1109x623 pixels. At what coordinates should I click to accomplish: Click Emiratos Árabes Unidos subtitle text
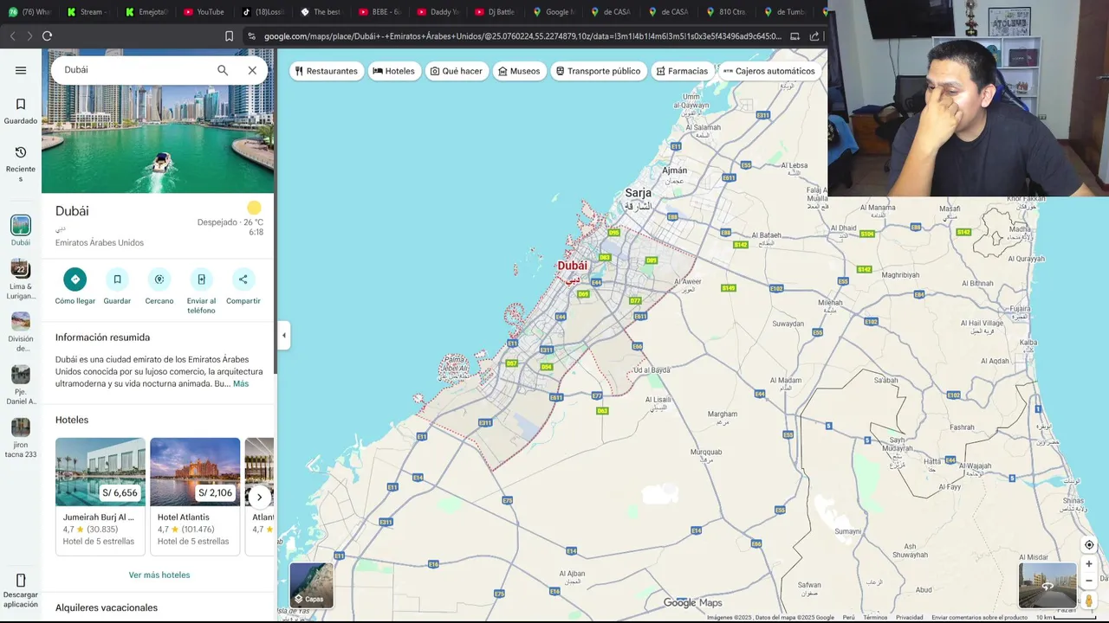pos(100,243)
